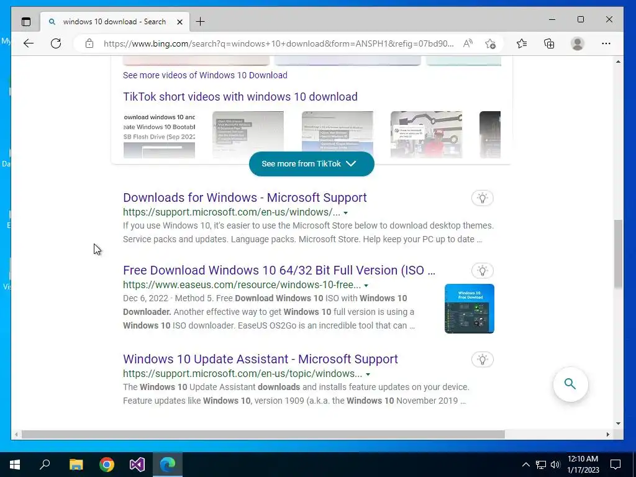Click the scroll up arrow
Image resolution: width=636 pixels, height=477 pixels.
pos(618,61)
